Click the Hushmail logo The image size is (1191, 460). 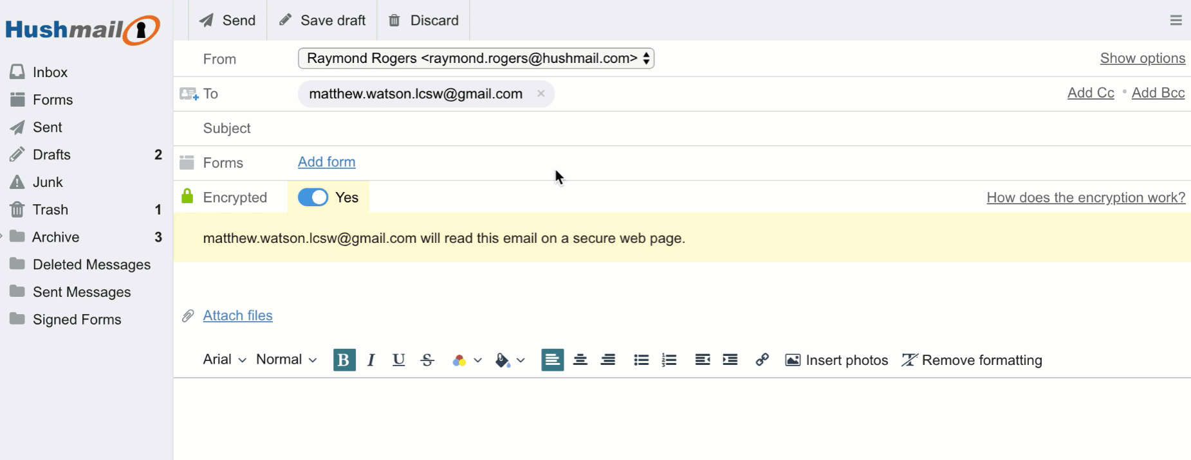(82, 30)
